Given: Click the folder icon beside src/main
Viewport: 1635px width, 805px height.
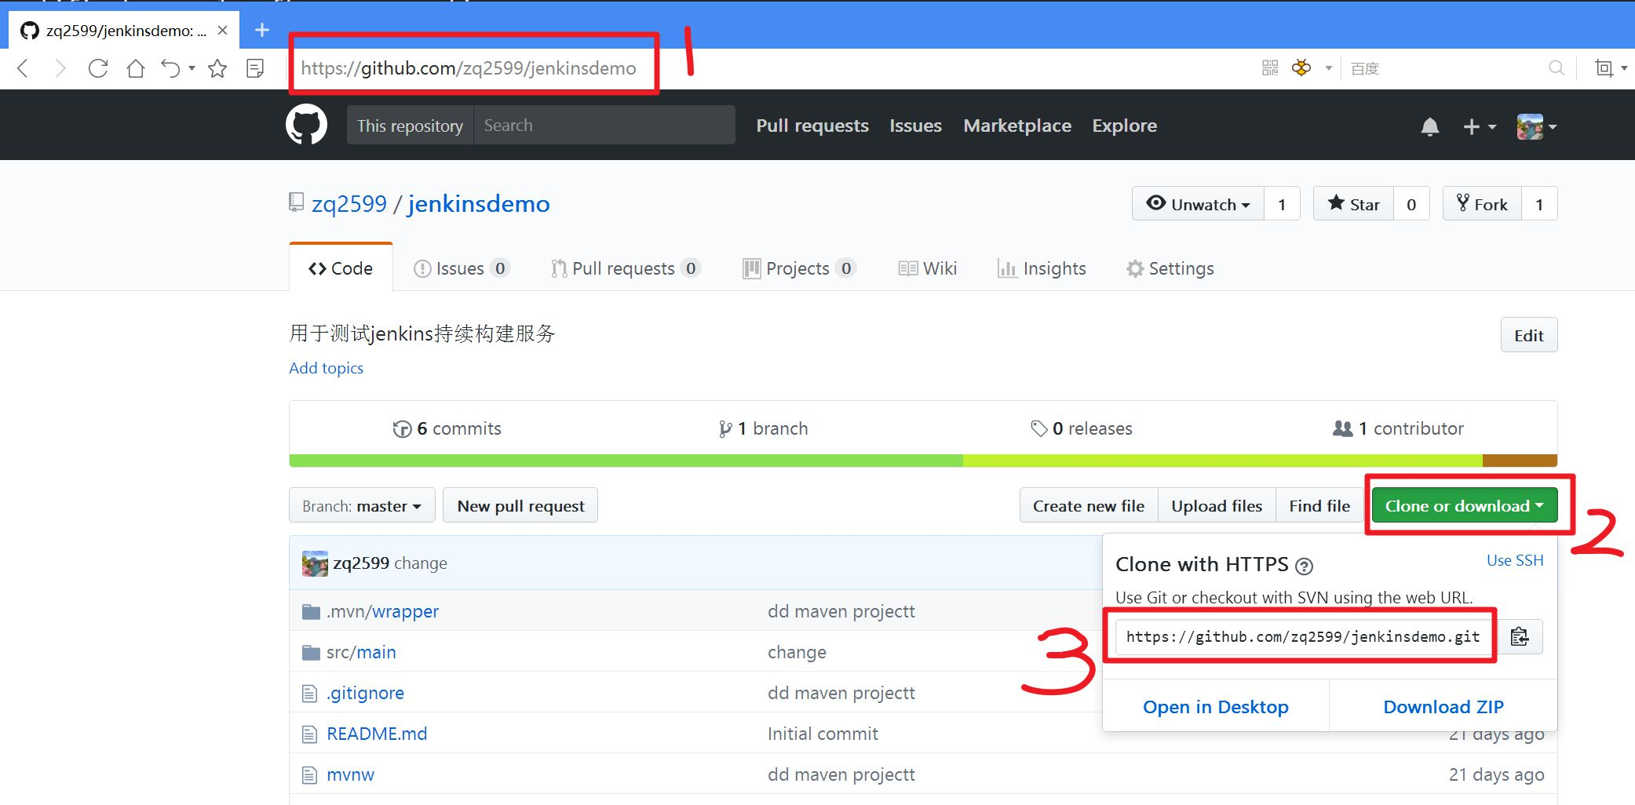Looking at the screenshot, I should coord(311,653).
